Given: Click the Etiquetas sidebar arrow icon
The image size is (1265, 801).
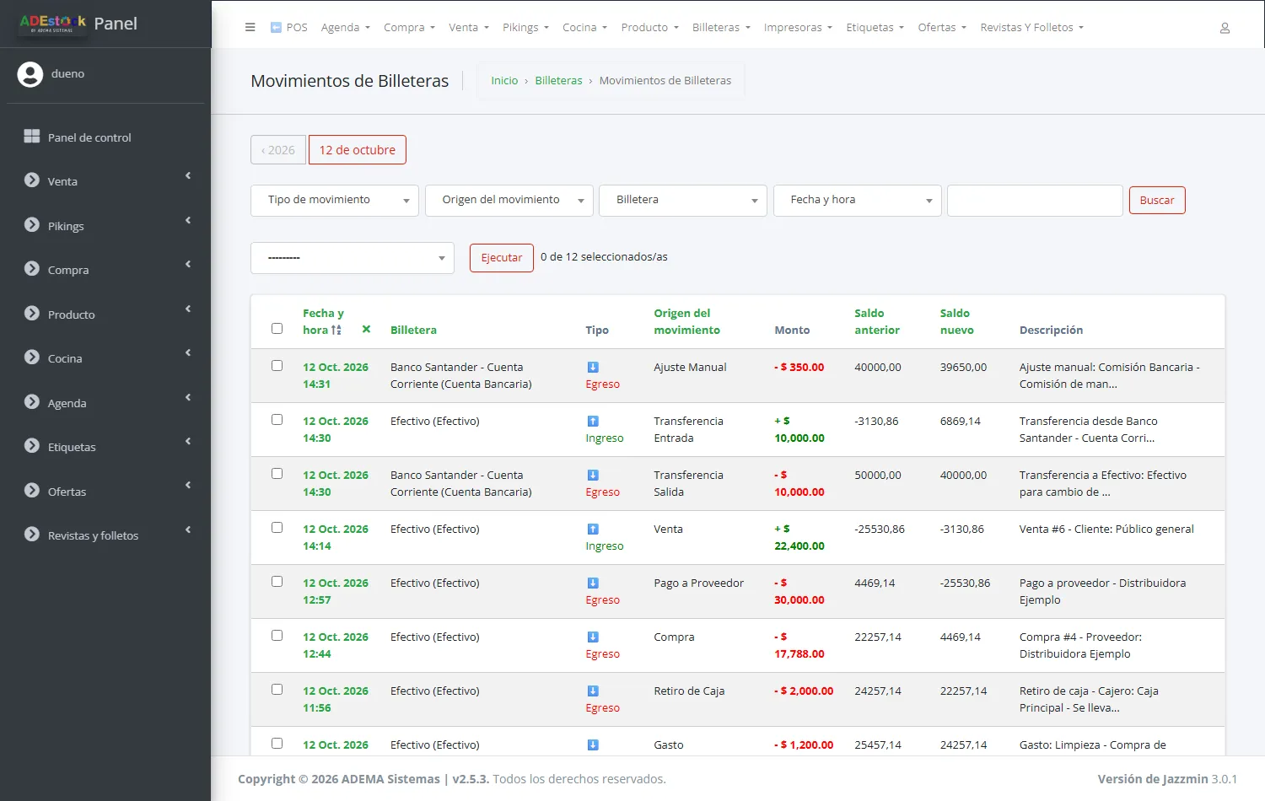Looking at the screenshot, I should pyautogui.click(x=32, y=446).
